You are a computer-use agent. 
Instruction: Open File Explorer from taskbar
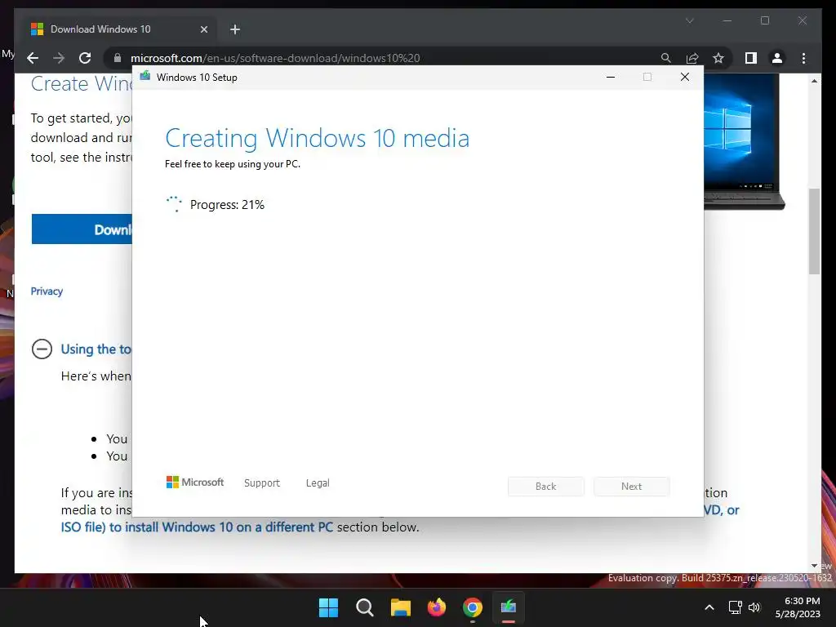click(x=400, y=607)
